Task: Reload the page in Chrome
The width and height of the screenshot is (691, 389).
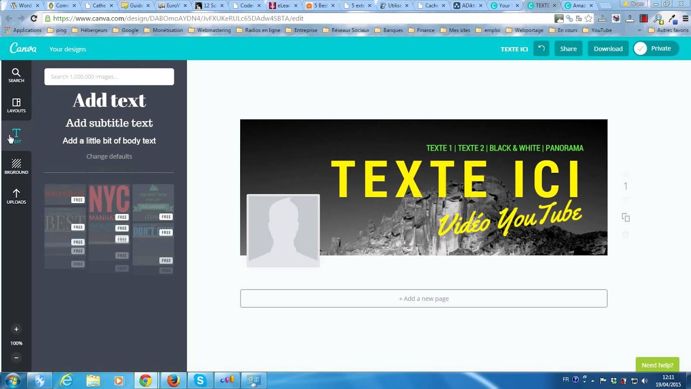Action: coord(33,18)
